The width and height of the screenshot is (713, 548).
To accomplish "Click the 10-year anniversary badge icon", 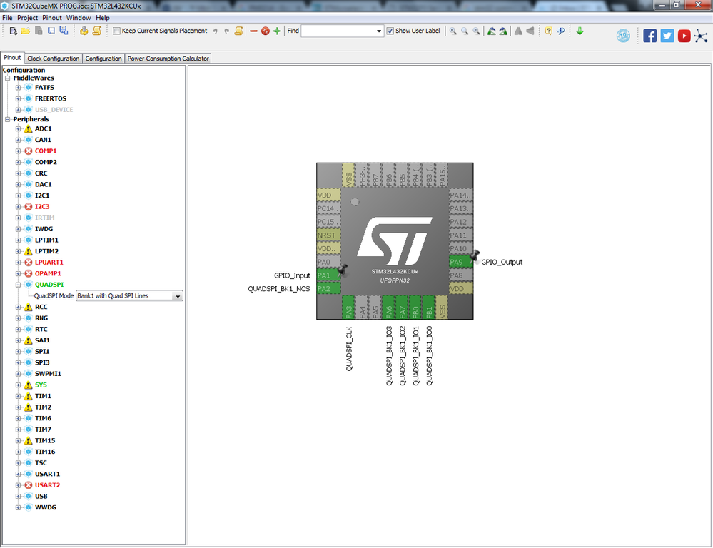I will [x=623, y=36].
